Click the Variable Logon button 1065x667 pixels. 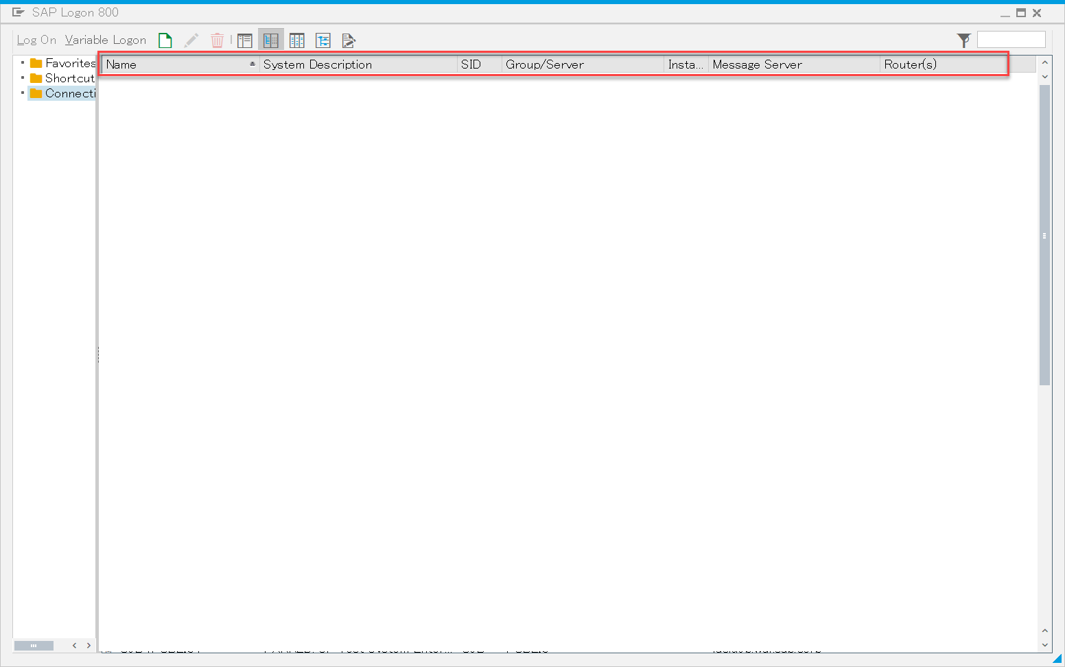[x=106, y=40]
